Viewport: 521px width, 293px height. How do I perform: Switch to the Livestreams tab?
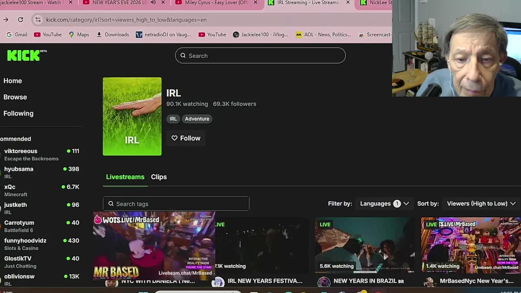click(x=125, y=177)
